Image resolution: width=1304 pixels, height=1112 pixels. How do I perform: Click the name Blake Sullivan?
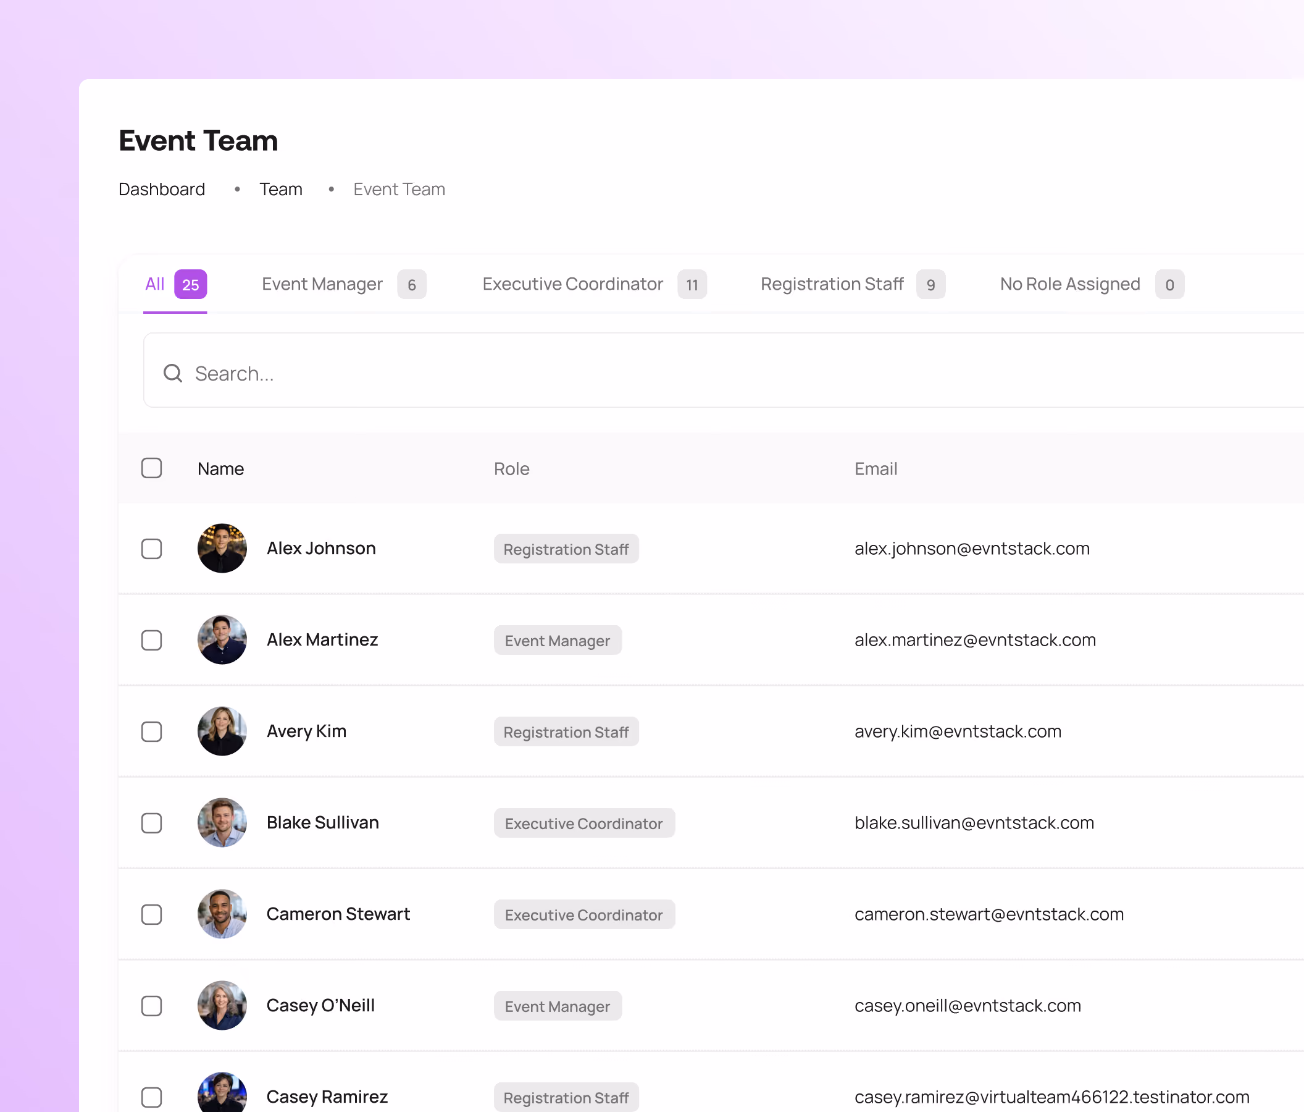pyautogui.click(x=323, y=822)
